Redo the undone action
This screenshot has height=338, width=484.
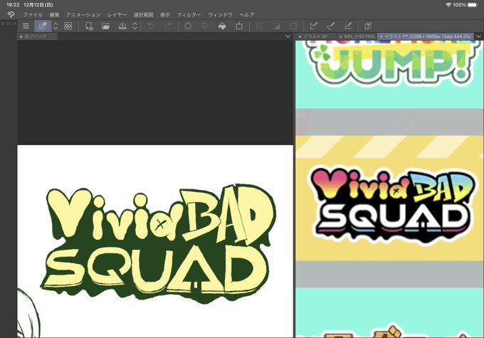[x=167, y=26]
